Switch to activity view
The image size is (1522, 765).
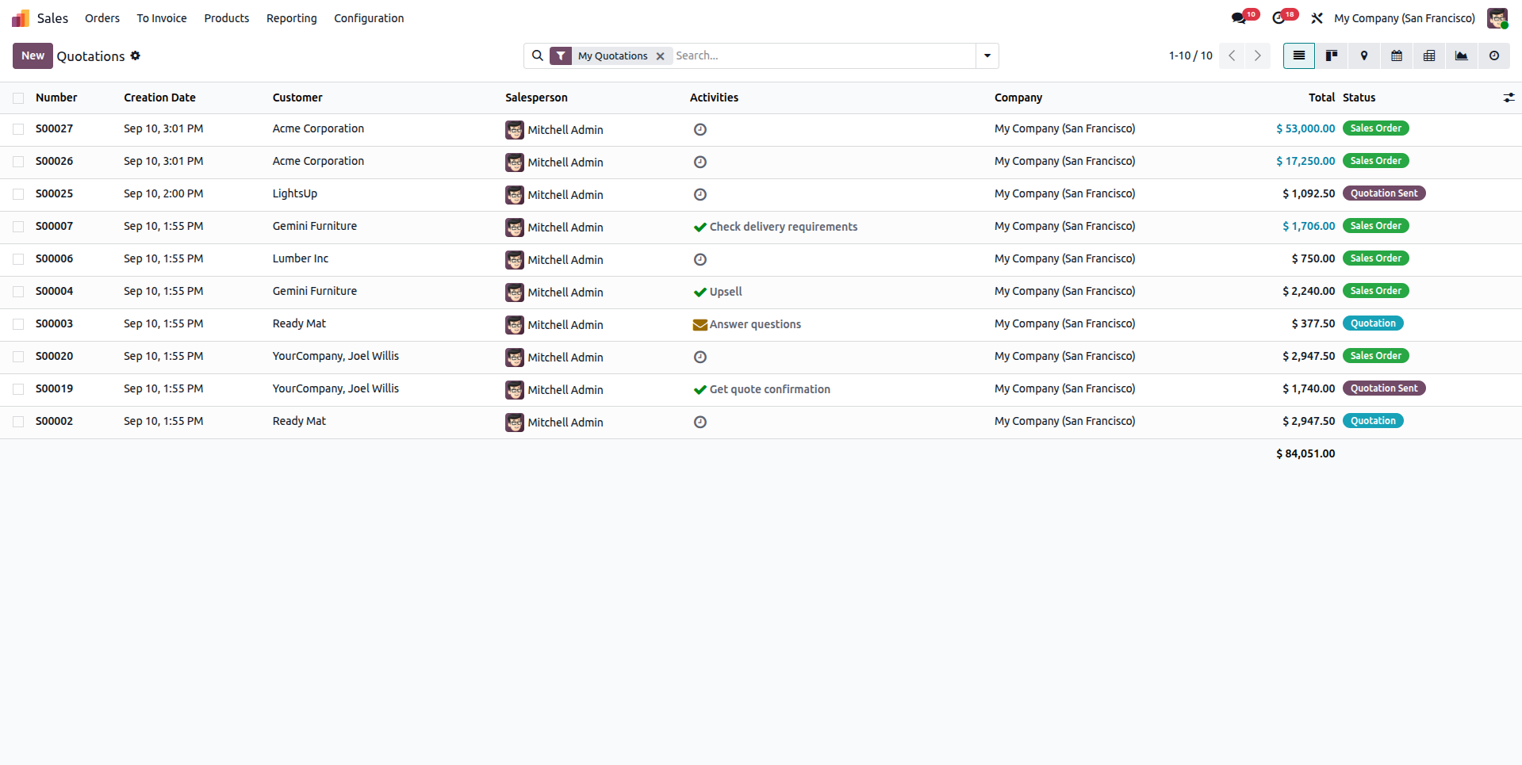[1494, 55]
